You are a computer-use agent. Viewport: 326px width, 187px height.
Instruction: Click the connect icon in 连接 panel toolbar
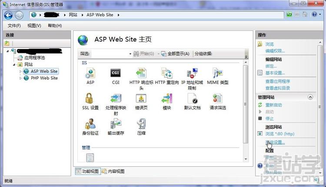pyautogui.click(x=7, y=43)
